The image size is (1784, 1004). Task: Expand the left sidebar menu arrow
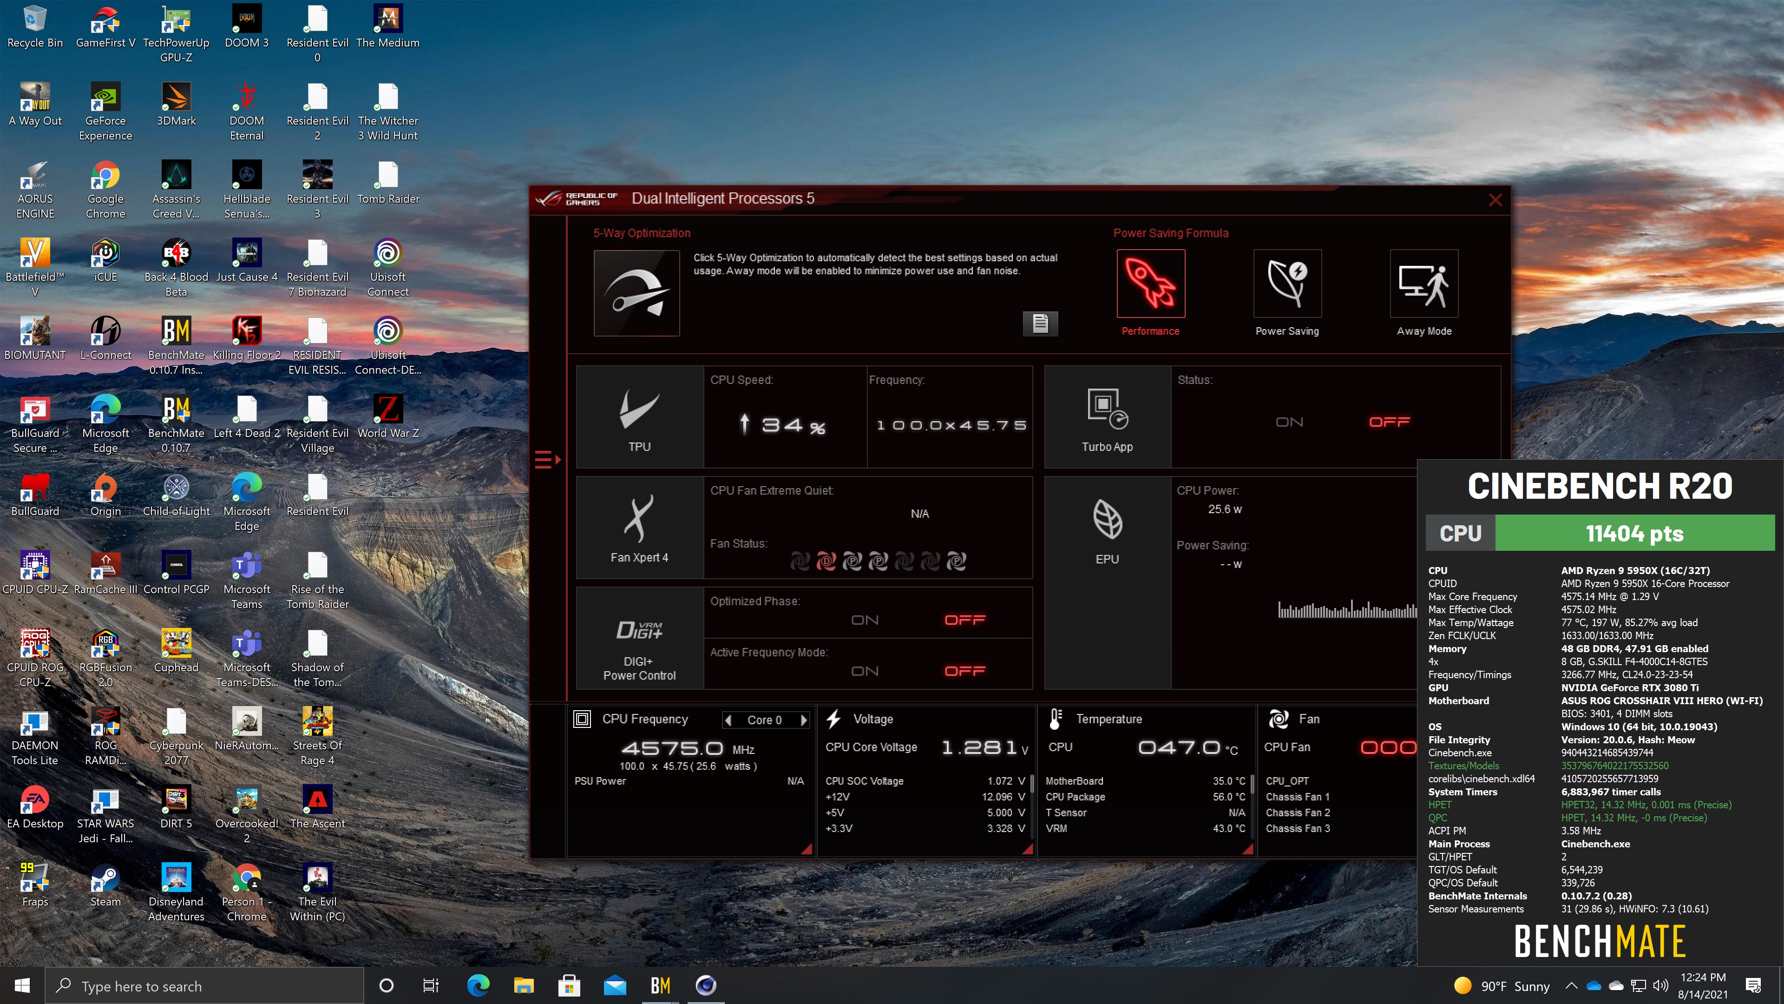click(x=547, y=459)
